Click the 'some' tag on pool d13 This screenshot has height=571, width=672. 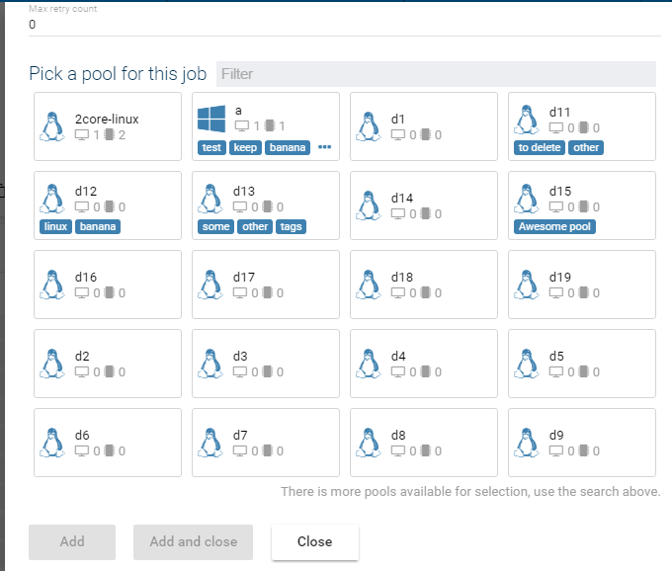[x=214, y=227]
